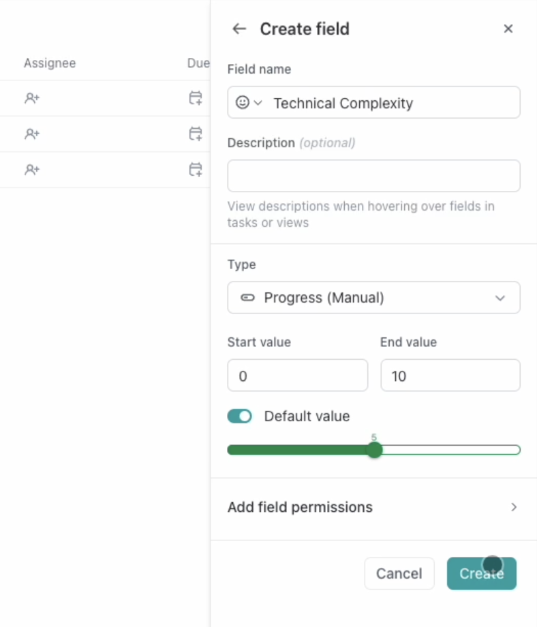Open the emoji icon picker in Field name
537x627 pixels.
click(x=249, y=103)
